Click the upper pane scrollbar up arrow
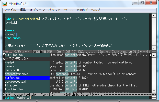 (153, 16)
